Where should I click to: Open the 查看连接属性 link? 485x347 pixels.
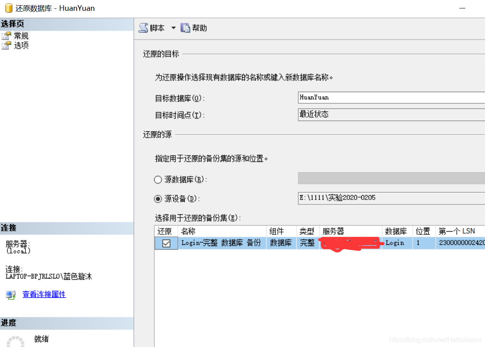[44, 295]
